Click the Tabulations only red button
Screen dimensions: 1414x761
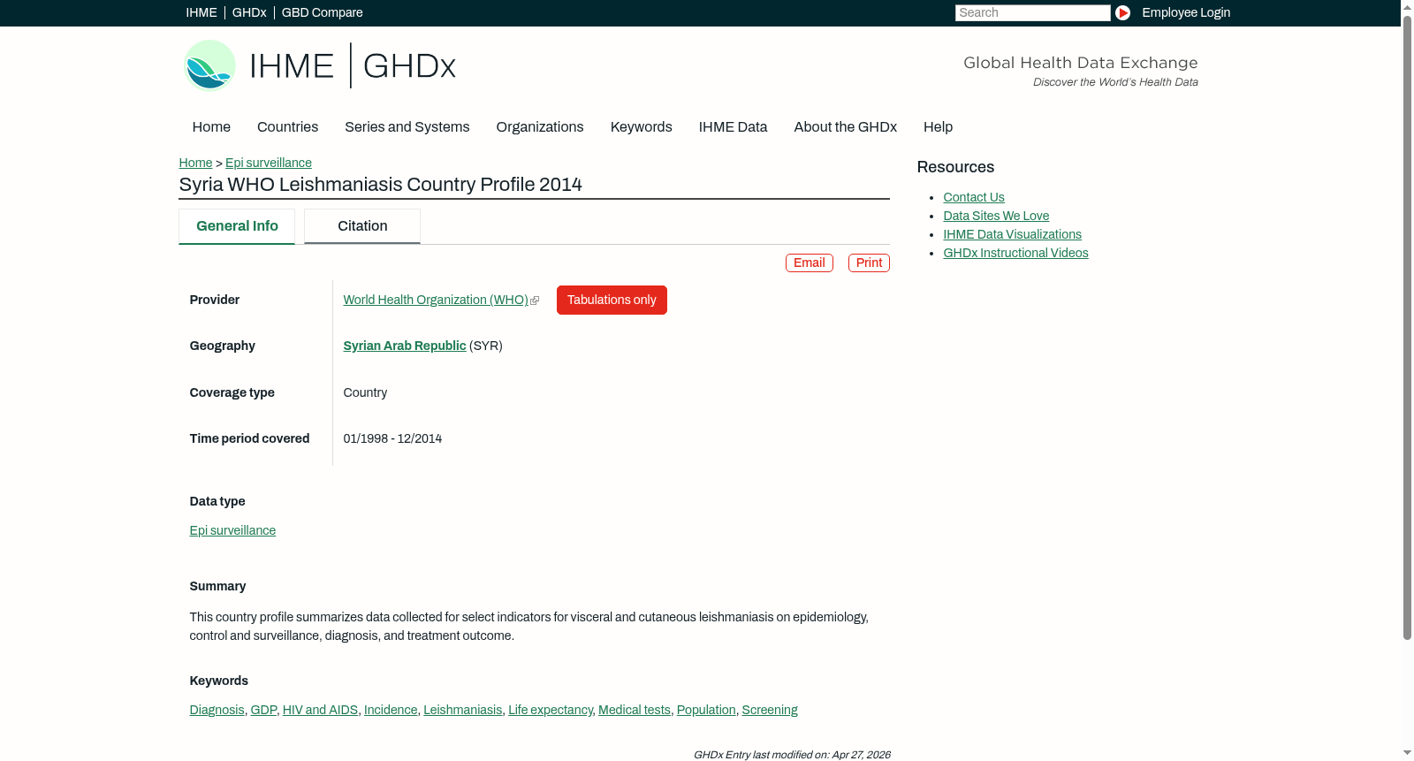click(x=612, y=300)
